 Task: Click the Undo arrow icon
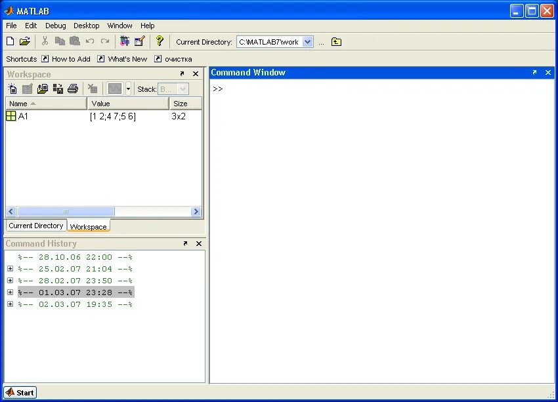point(90,41)
